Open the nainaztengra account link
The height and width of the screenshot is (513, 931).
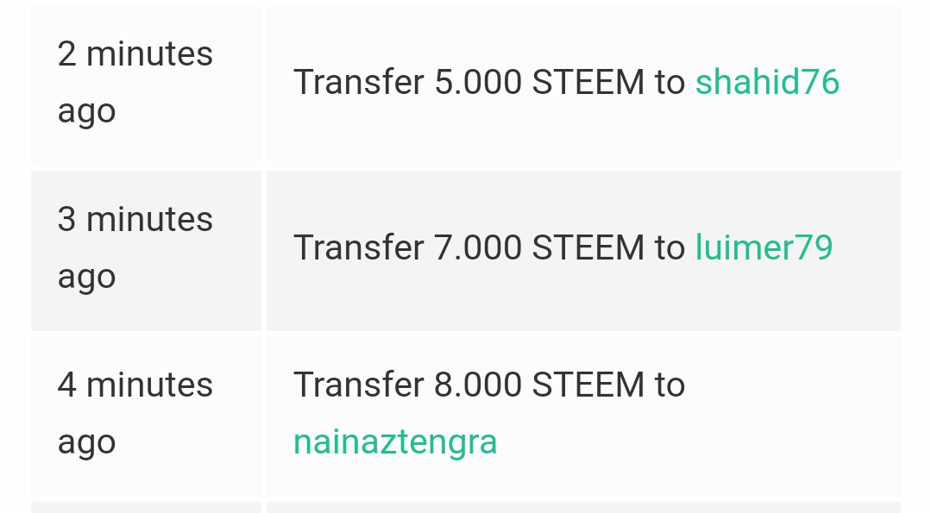point(395,441)
